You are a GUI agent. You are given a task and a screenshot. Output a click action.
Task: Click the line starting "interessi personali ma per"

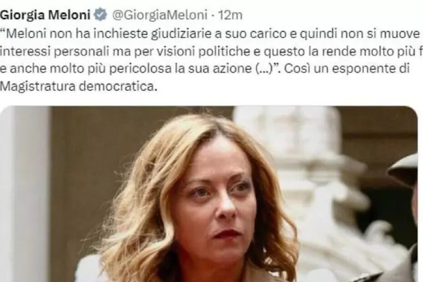211,51
